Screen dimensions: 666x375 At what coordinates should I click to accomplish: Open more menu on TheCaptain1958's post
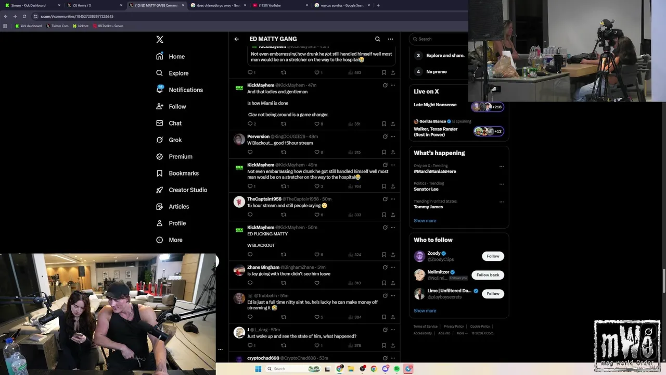tap(393, 199)
